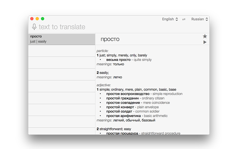
Task: Click '2 straightforward; easy' definition line
Action: pyautogui.click(x=114, y=129)
